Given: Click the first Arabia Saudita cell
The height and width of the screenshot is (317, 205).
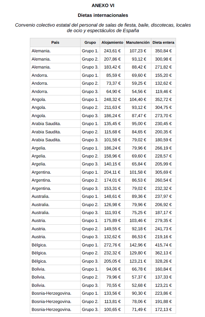Looking at the screenshot, I should click(46, 123).
